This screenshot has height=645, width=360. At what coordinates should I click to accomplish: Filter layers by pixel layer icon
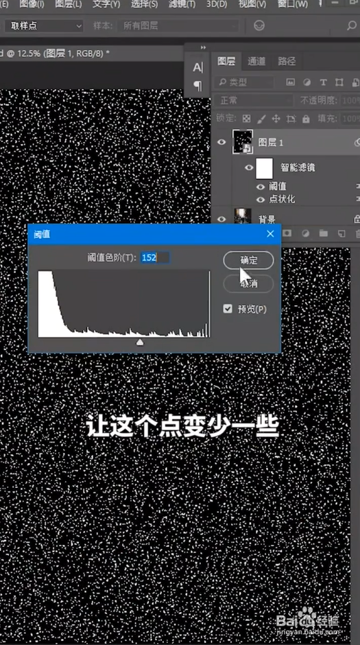pyautogui.click(x=291, y=82)
